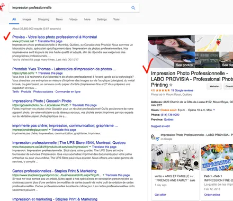Click the save star next to Printing

pos(171,85)
